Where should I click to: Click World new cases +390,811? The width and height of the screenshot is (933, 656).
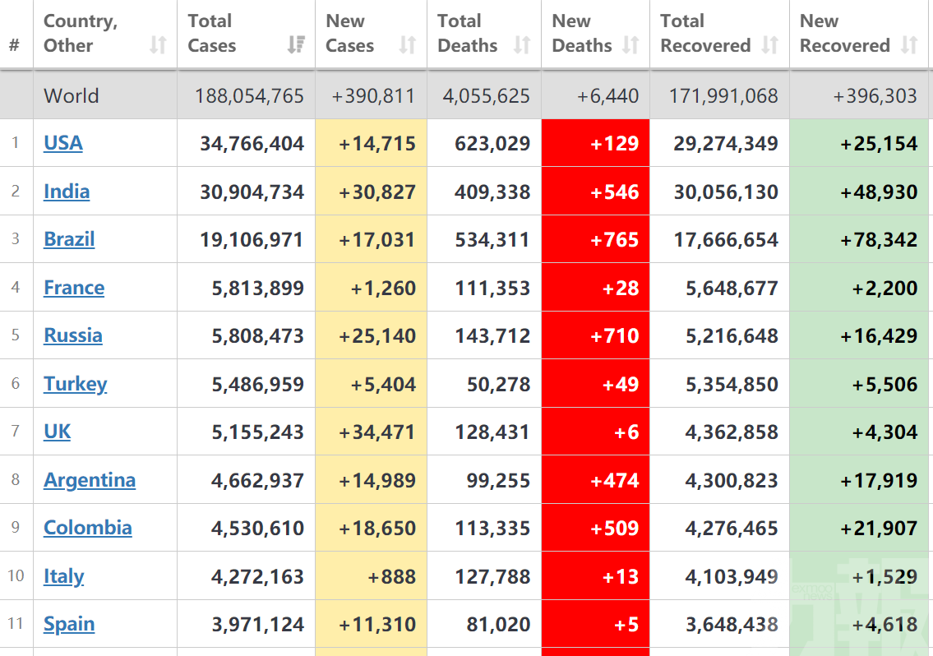tap(373, 96)
